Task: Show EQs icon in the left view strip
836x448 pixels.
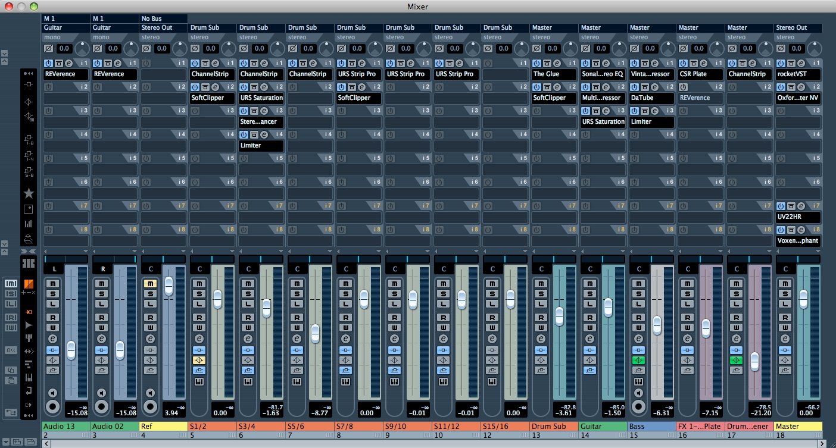Action: click(29, 102)
